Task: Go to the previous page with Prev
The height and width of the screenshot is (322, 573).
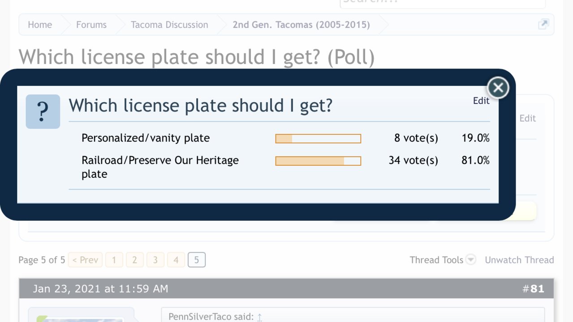Action: pos(85,260)
